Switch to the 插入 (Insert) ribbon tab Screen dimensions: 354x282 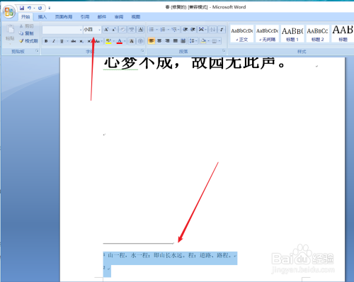pos(42,17)
